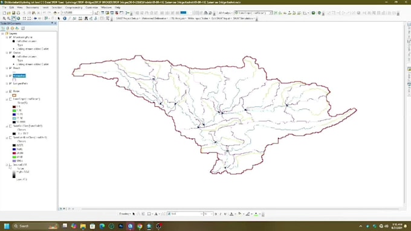Viewport: 411px width, 231px height.
Task: Click the Print icon in the Standard toolbar
Action: pos(18,13)
